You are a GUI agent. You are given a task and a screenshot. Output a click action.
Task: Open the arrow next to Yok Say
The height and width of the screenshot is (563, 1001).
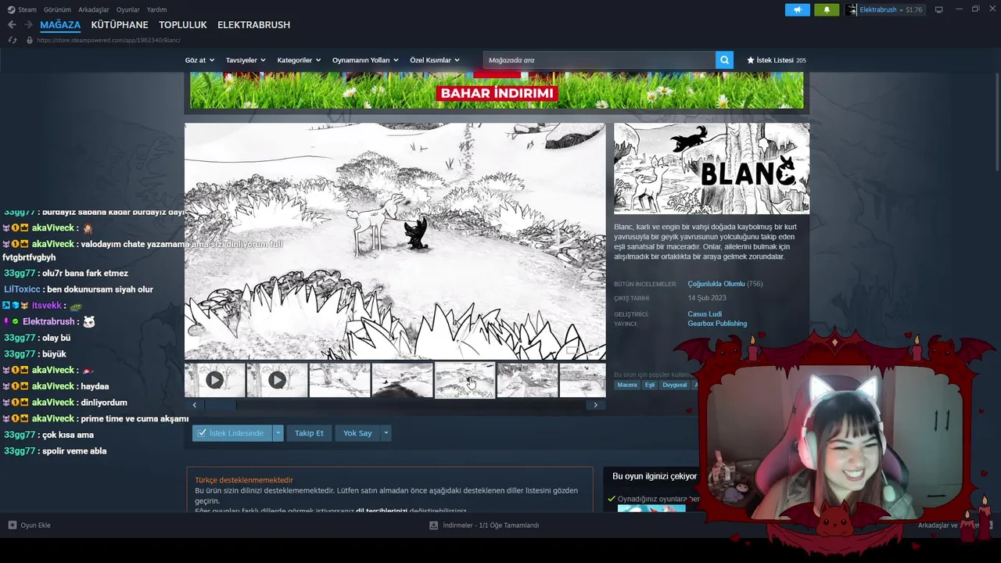[x=386, y=433]
